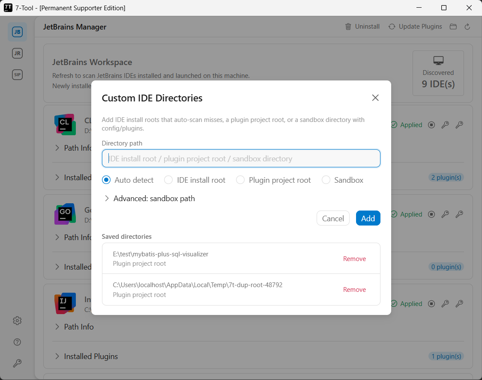Image resolution: width=482 pixels, height=380 pixels.
Task: Click the IntelliJ IDEA product icon
Action: pos(65,303)
